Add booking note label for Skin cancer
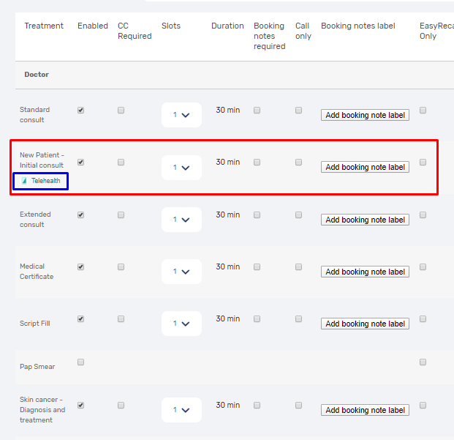The width and height of the screenshot is (454, 440). [x=365, y=410]
